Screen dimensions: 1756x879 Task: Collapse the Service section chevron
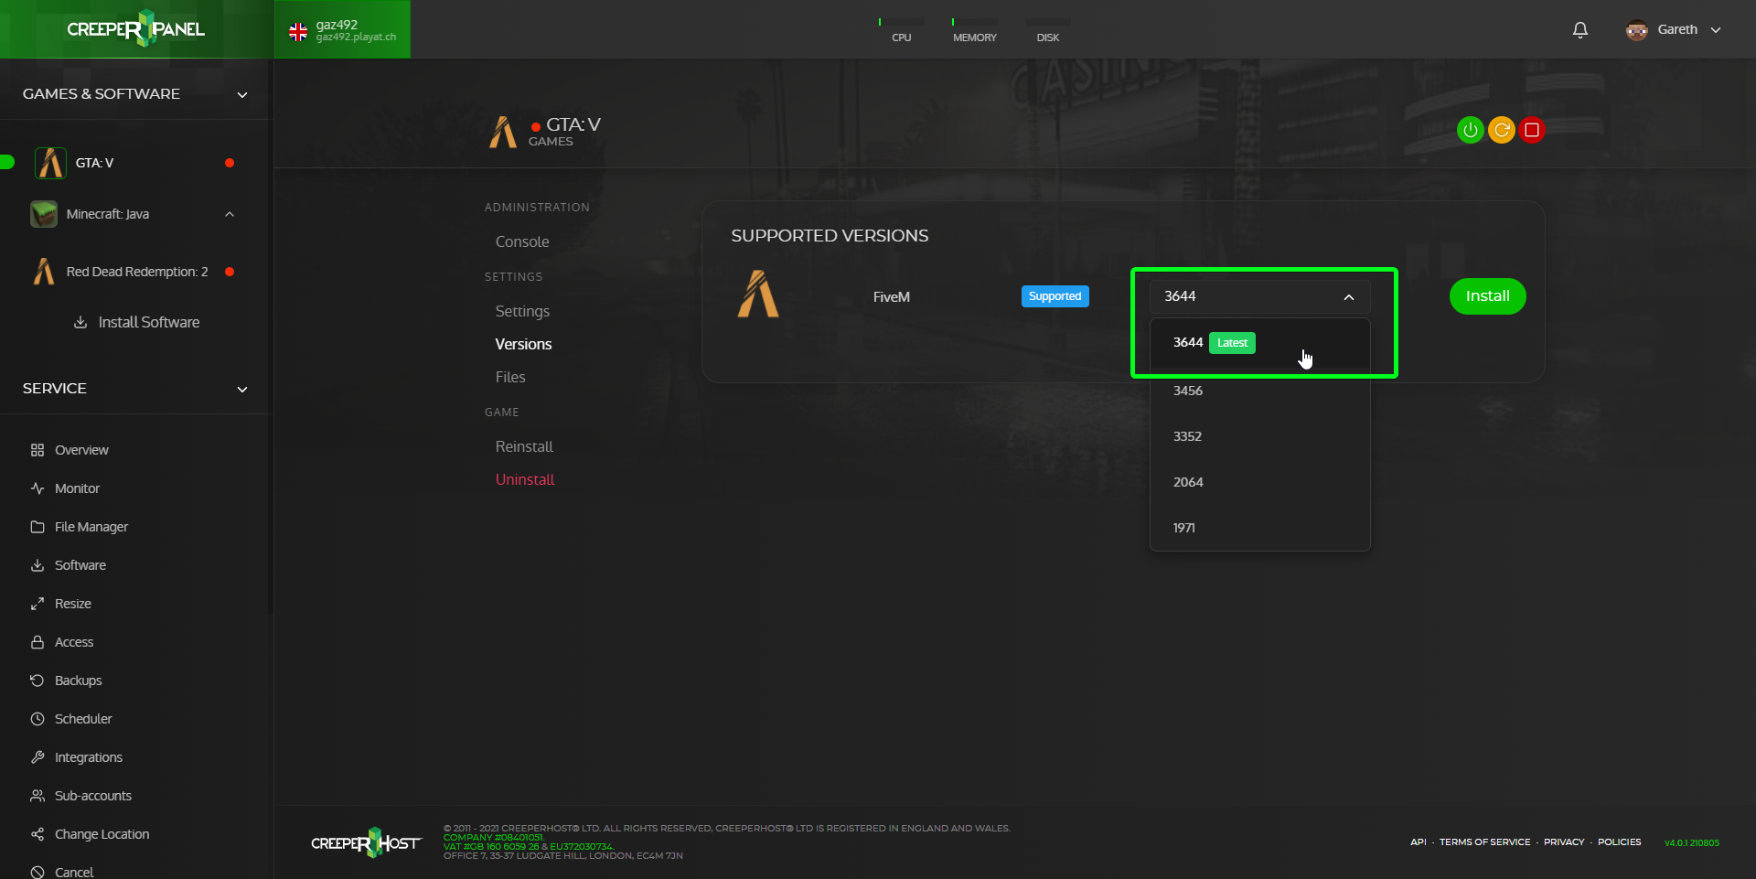pos(242,389)
